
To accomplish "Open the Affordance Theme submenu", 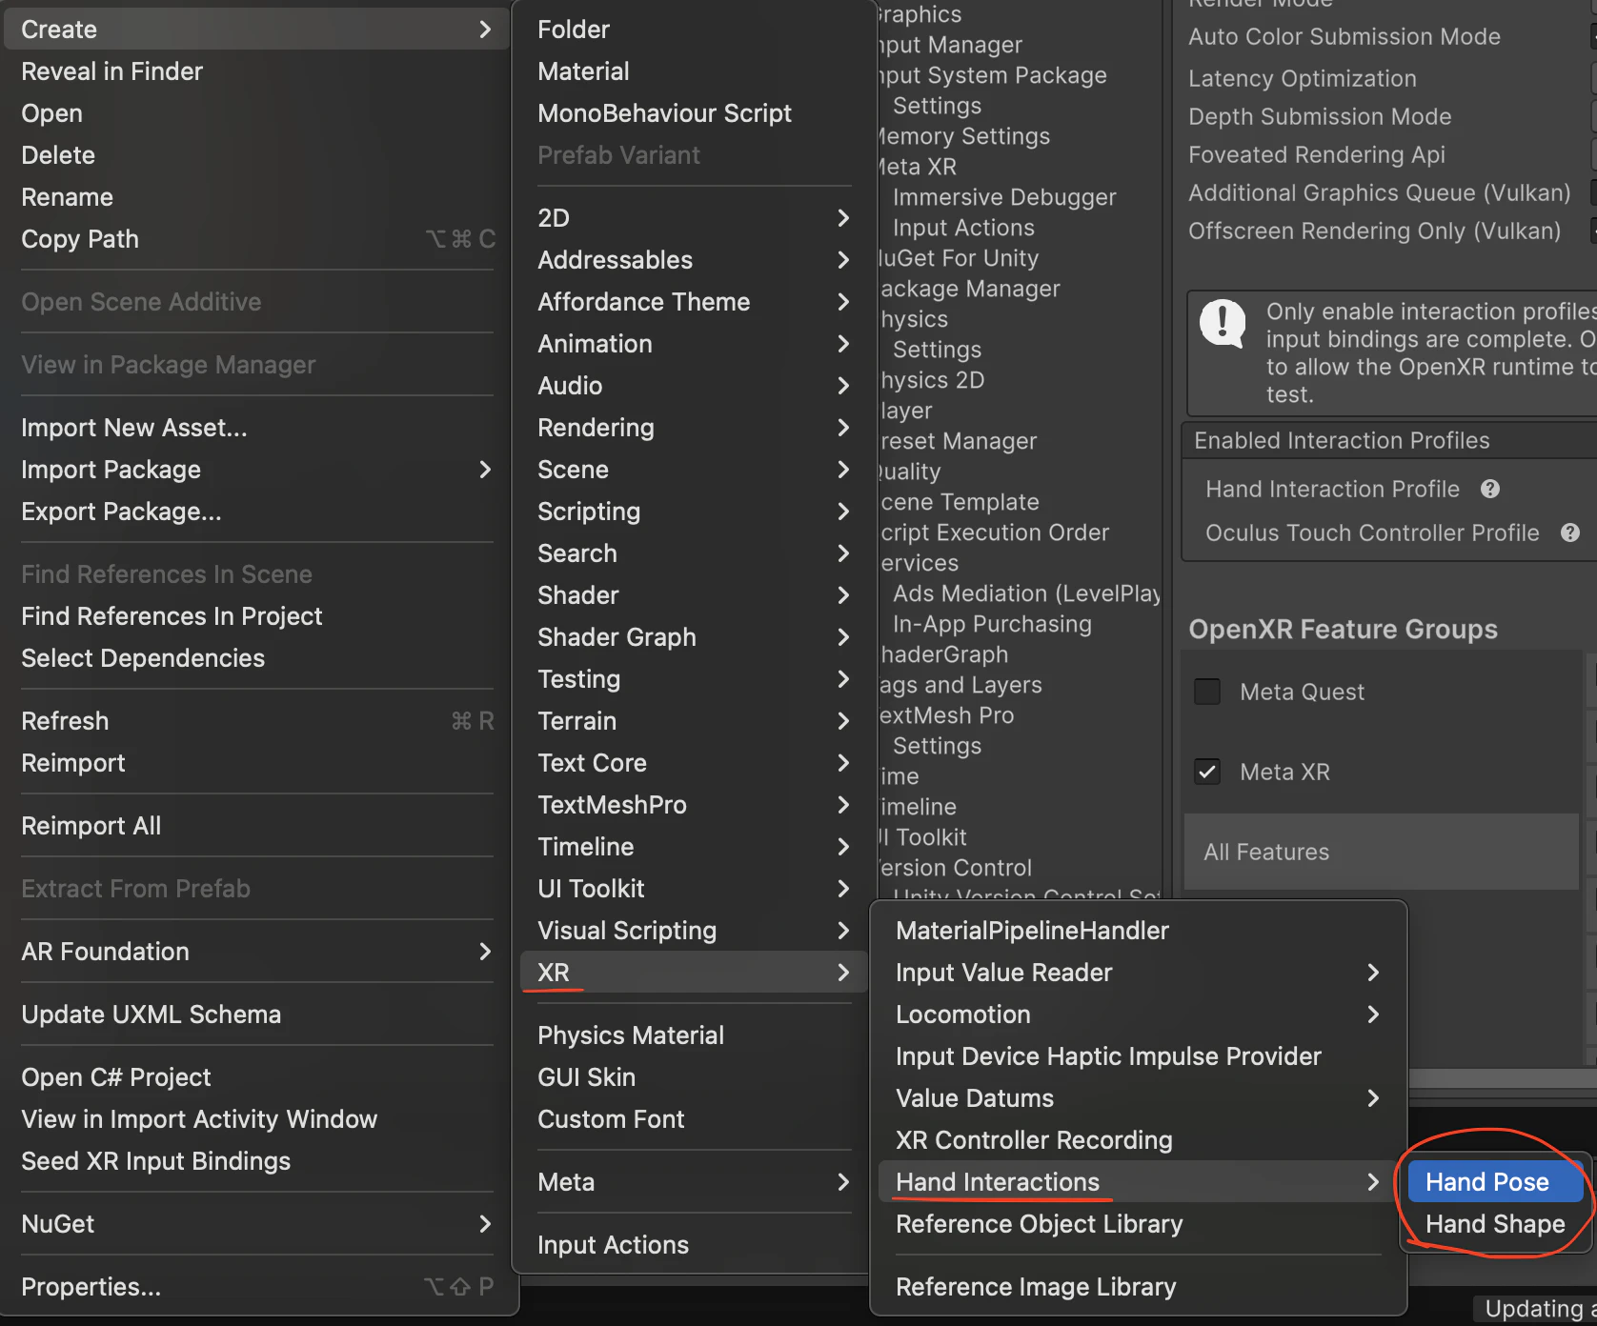I will click(694, 302).
